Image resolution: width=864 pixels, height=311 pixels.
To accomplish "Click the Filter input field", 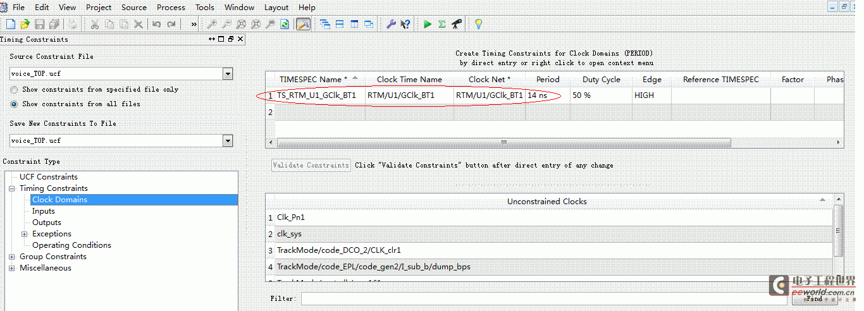I will tap(544, 298).
